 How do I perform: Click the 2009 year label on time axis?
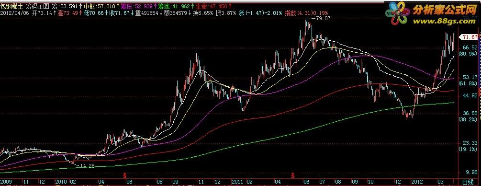click(6, 181)
